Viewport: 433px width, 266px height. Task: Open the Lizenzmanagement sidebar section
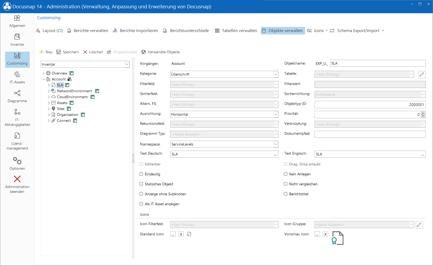[17, 141]
